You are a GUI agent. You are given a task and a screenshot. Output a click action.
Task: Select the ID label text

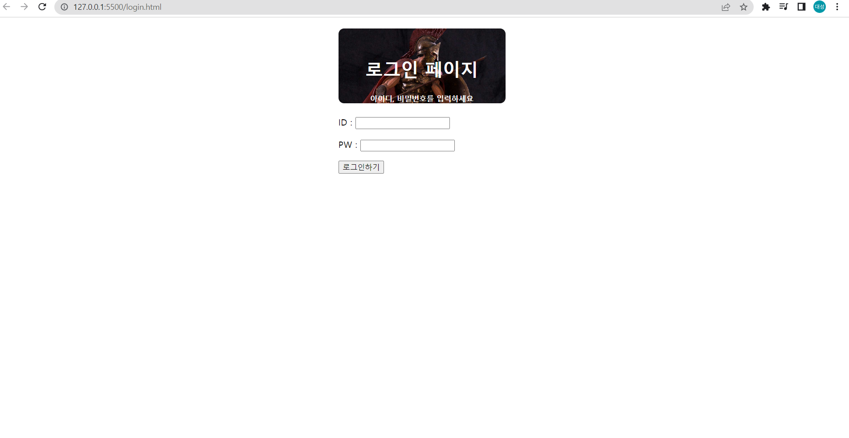click(x=345, y=123)
